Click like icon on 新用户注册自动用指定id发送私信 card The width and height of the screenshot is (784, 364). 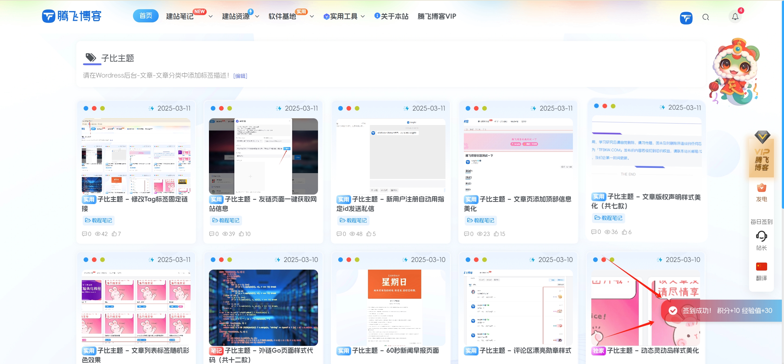[x=369, y=234]
